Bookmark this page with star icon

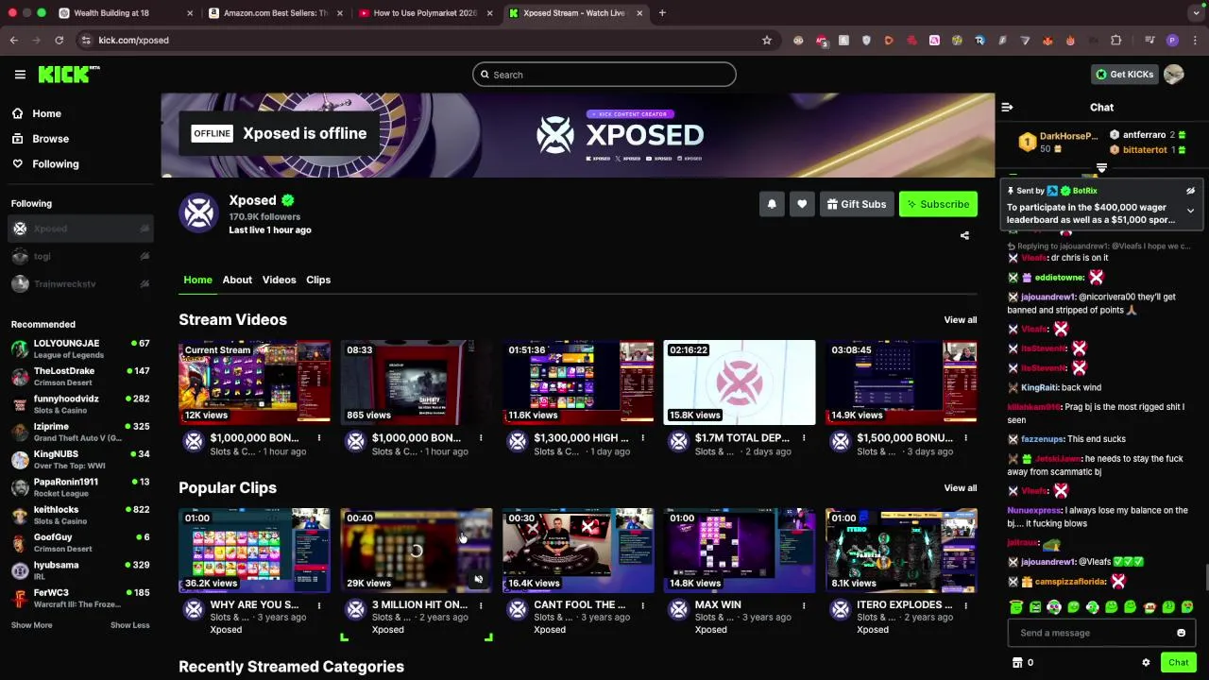pos(767,40)
